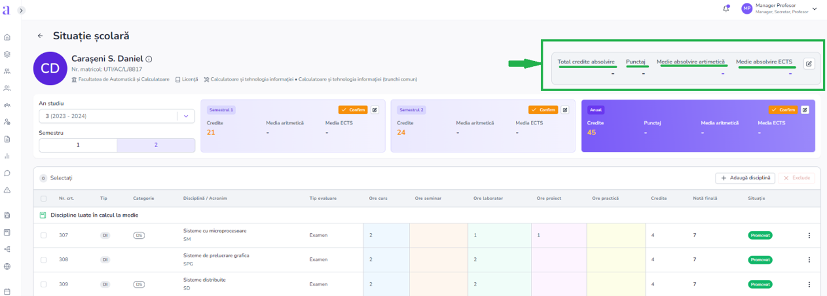Click the edit icon on Semestrul 2 card
The width and height of the screenshot is (827, 296).
pos(565,110)
